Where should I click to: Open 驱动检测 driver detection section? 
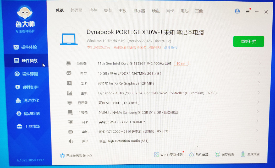point(28,113)
